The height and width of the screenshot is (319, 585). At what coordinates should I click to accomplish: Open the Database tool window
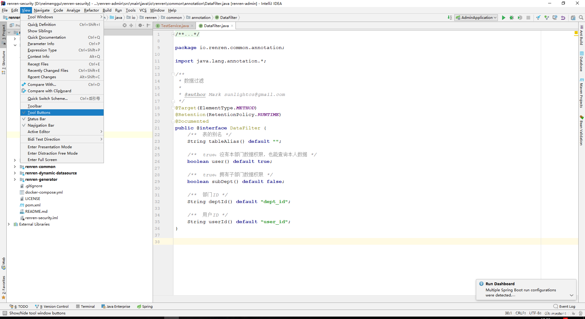click(581, 61)
